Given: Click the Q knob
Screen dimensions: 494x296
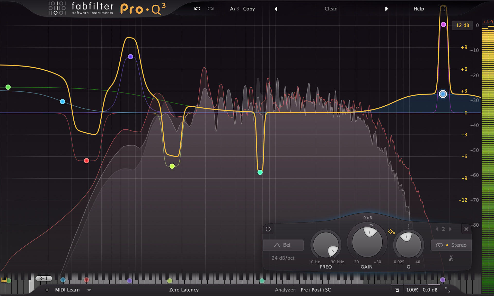Looking at the screenshot, I should click(x=408, y=245).
